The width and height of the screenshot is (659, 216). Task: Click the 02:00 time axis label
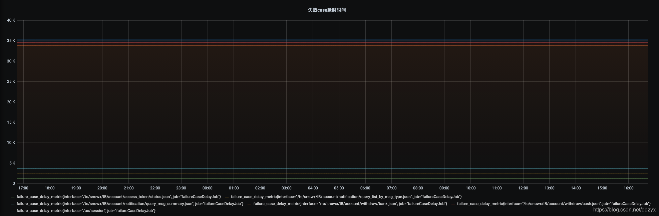(260, 188)
